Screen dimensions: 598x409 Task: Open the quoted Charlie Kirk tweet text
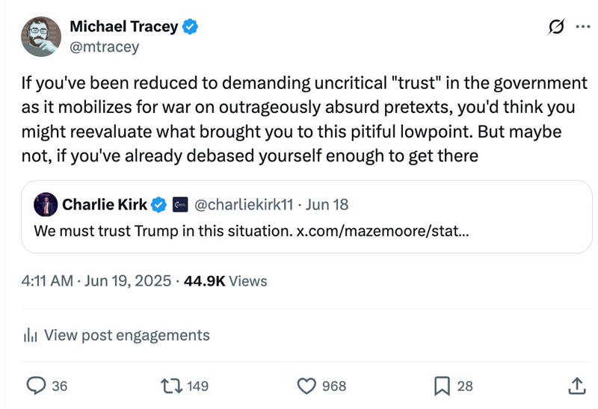point(162,230)
